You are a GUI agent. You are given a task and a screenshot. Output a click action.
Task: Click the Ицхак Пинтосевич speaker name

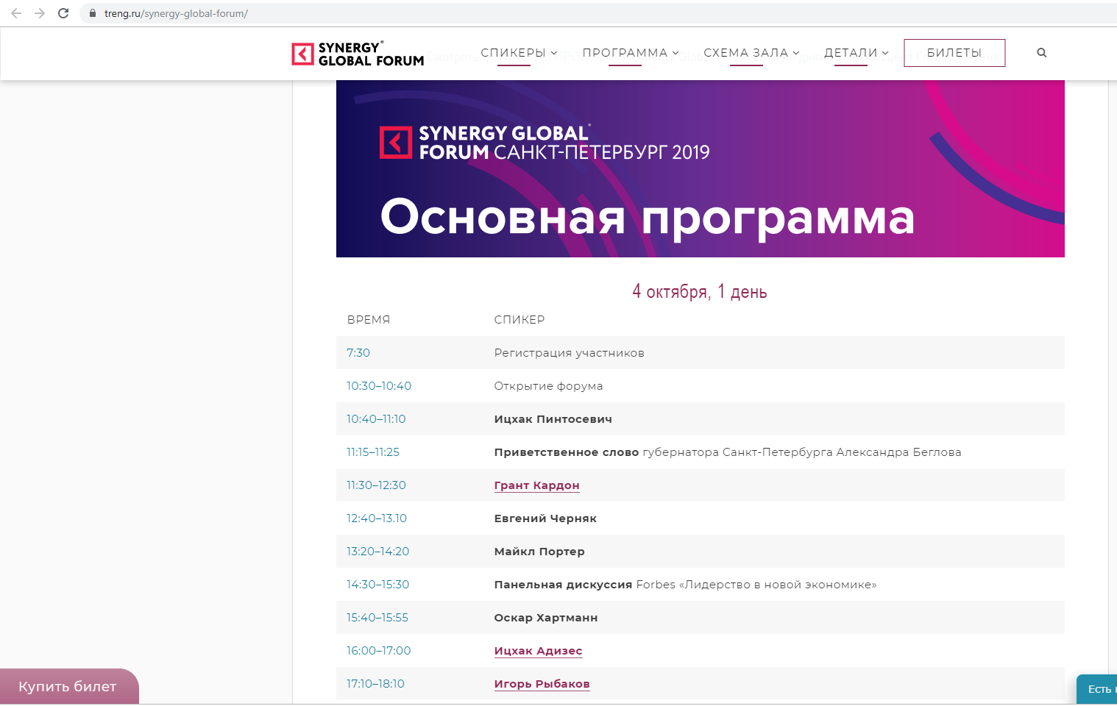553,419
